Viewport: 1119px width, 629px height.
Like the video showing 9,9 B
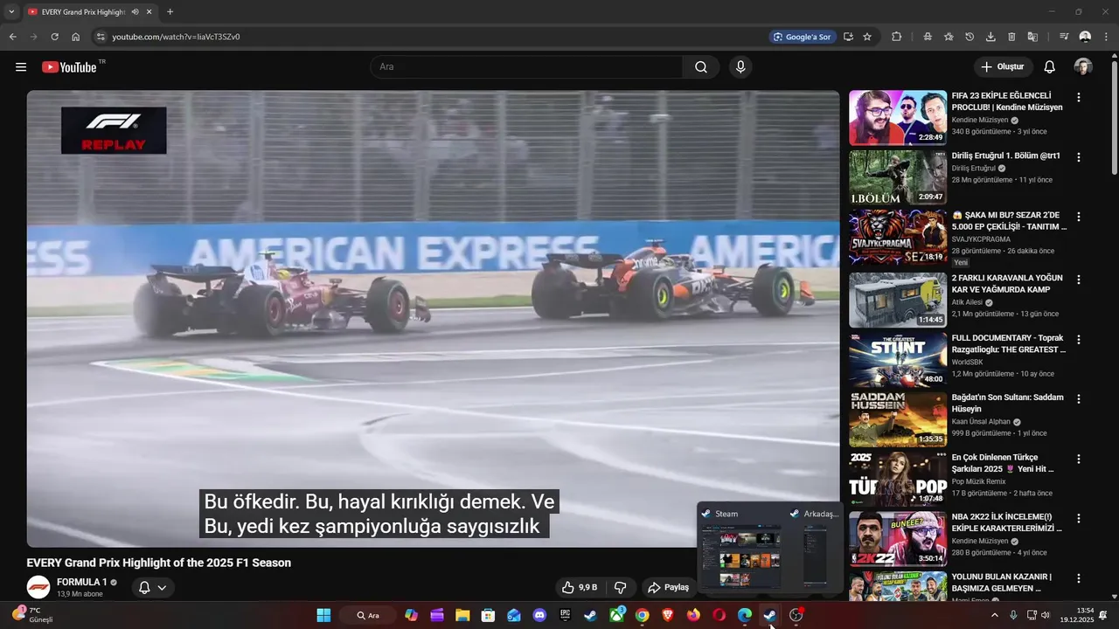pos(580,588)
